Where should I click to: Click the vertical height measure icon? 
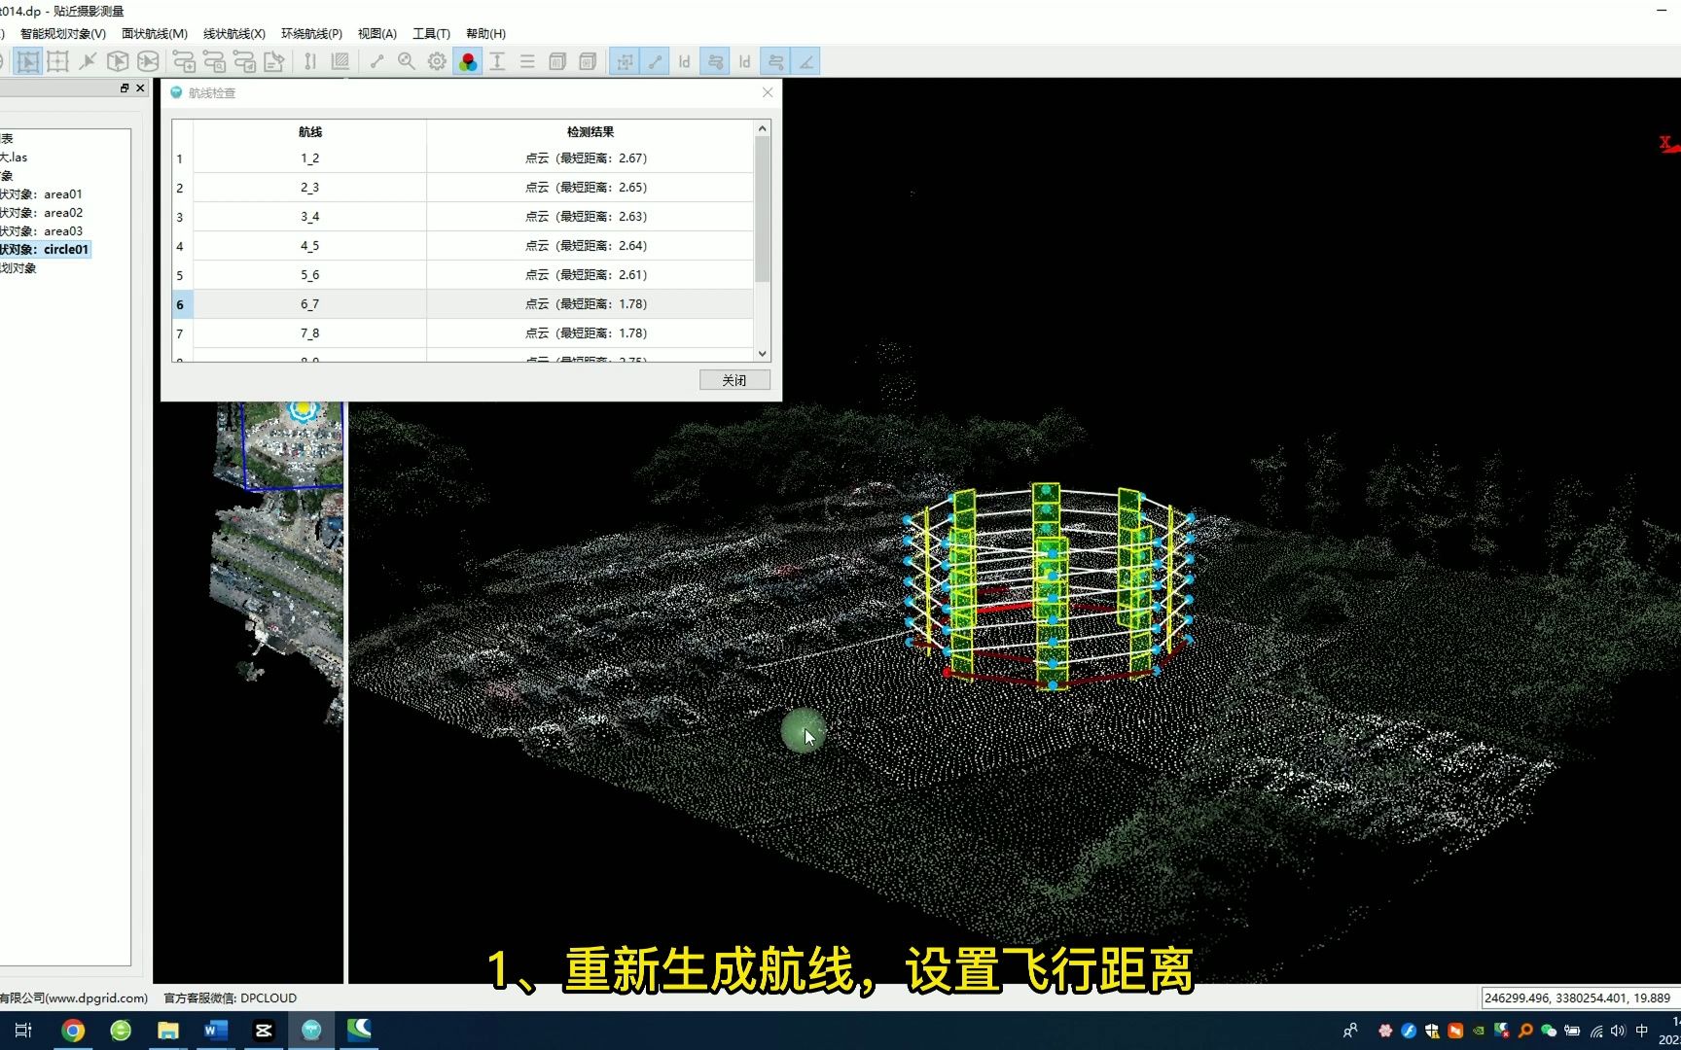click(x=310, y=61)
